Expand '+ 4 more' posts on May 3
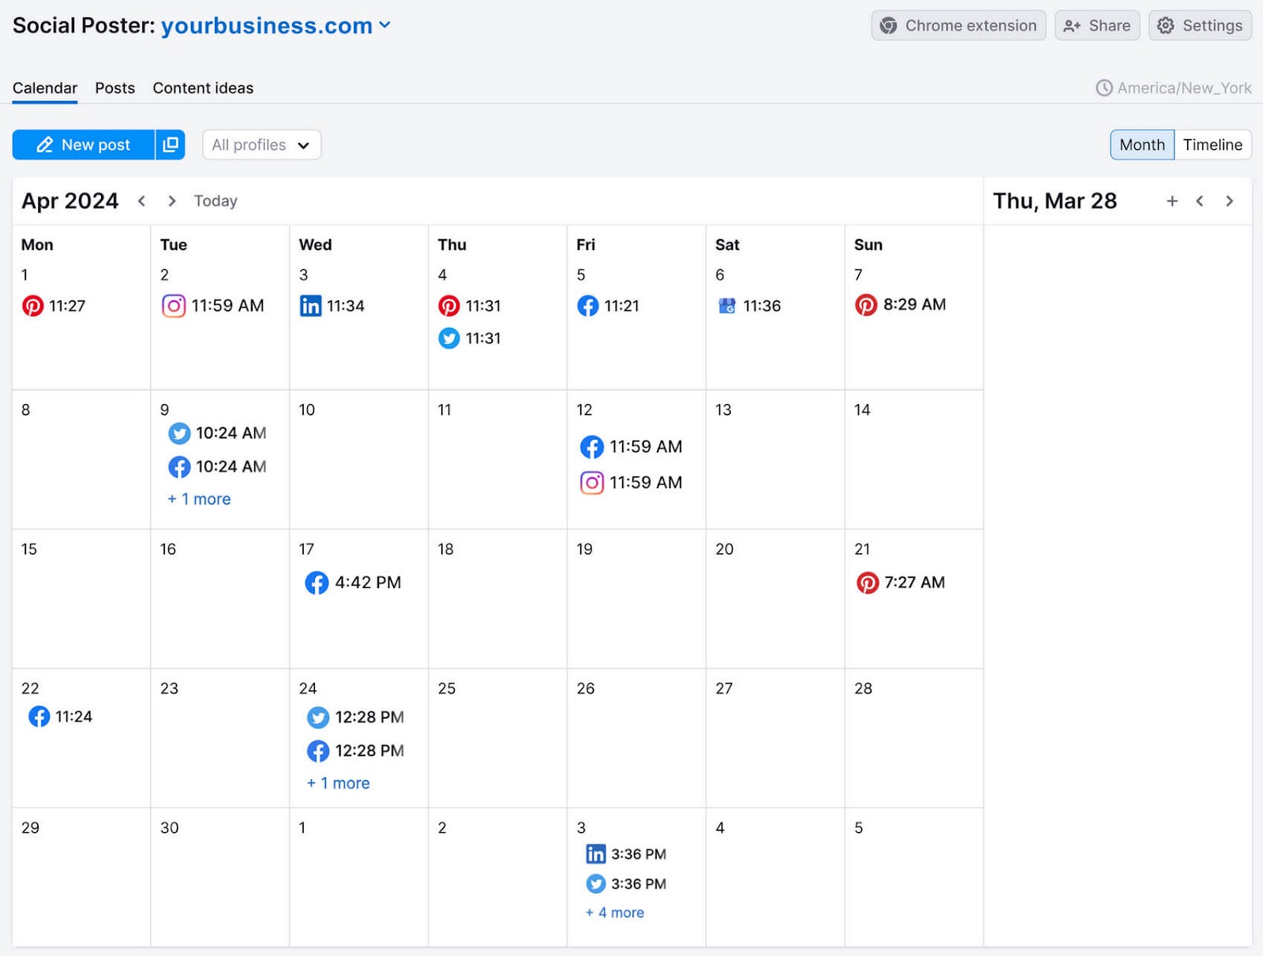 pyautogui.click(x=615, y=913)
